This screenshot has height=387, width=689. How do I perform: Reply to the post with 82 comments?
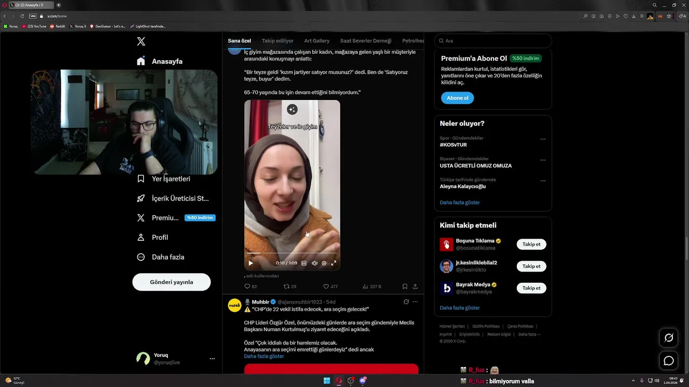click(x=250, y=286)
